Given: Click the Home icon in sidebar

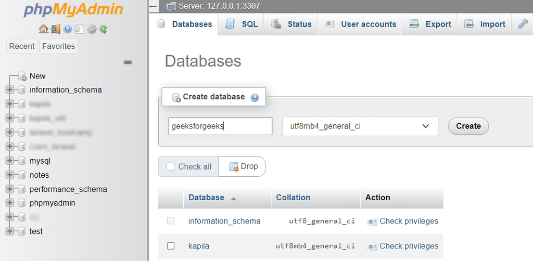Looking at the screenshot, I should coord(43,29).
